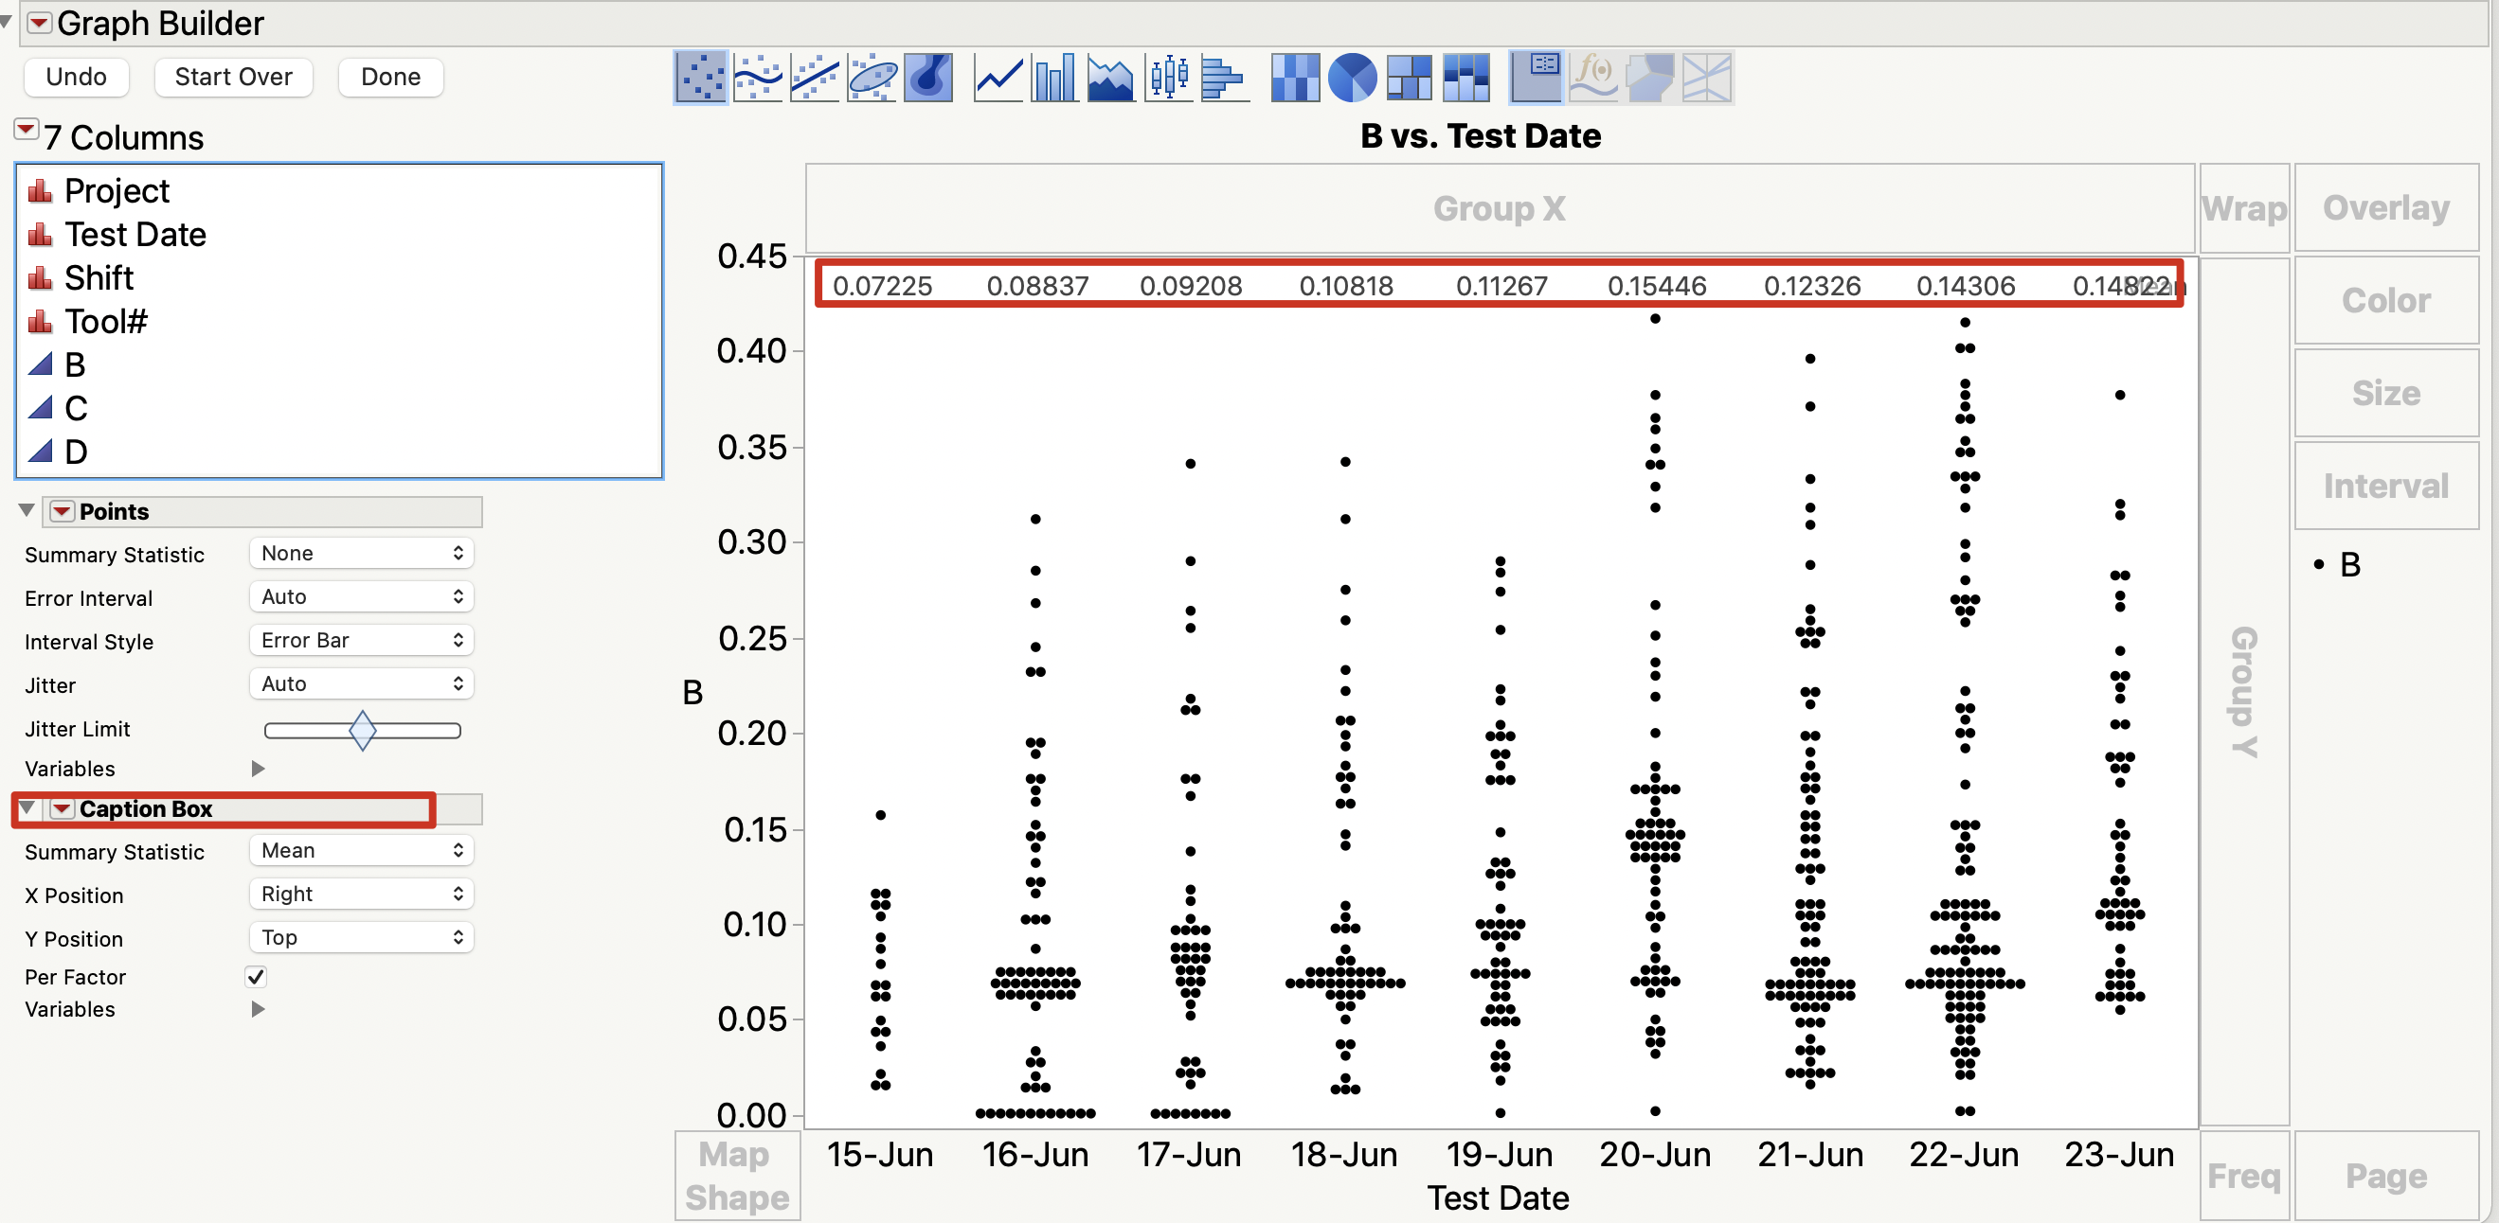Viewport: 2499px width, 1223px height.
Task: Select the Pie chart icon
Action: point(1352,78)
